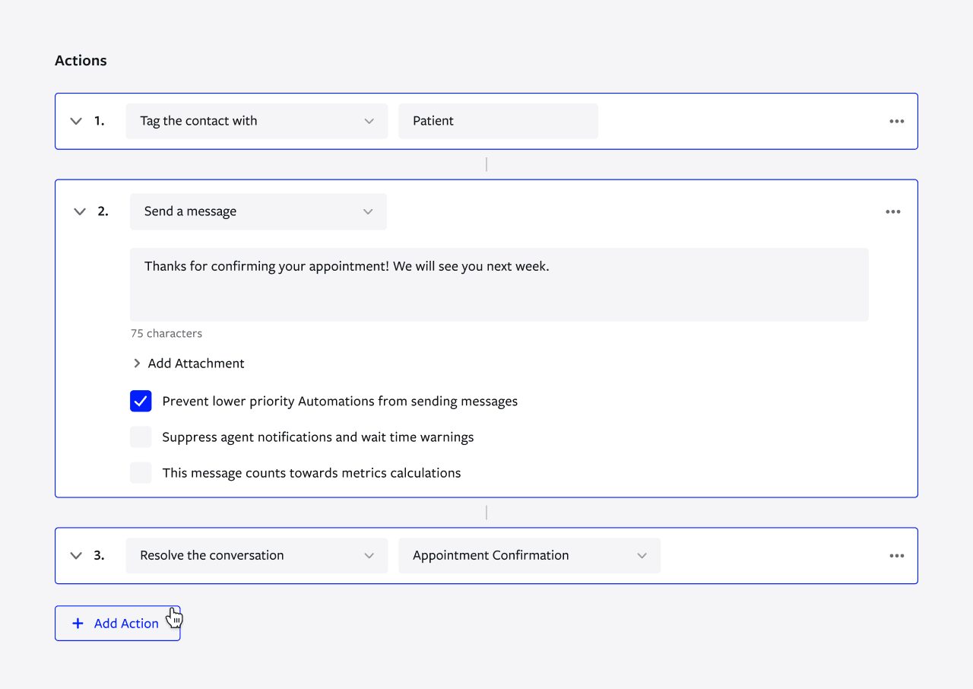Open more options for Resolve the conversation action
This screenshot has height=689, width=973.
897,556
